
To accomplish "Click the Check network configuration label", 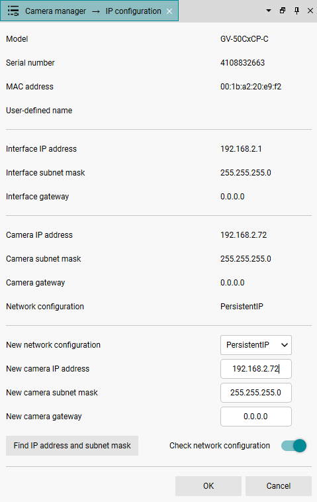I will pos(220,446).
